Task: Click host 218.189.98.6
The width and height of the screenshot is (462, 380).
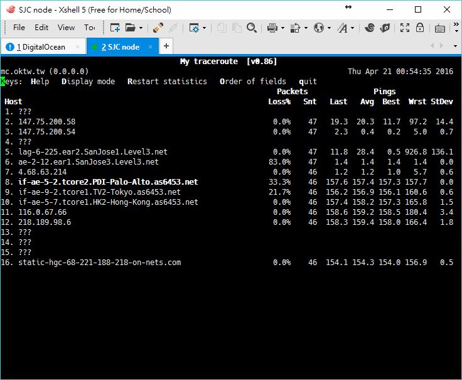Action: coord(45,222)
